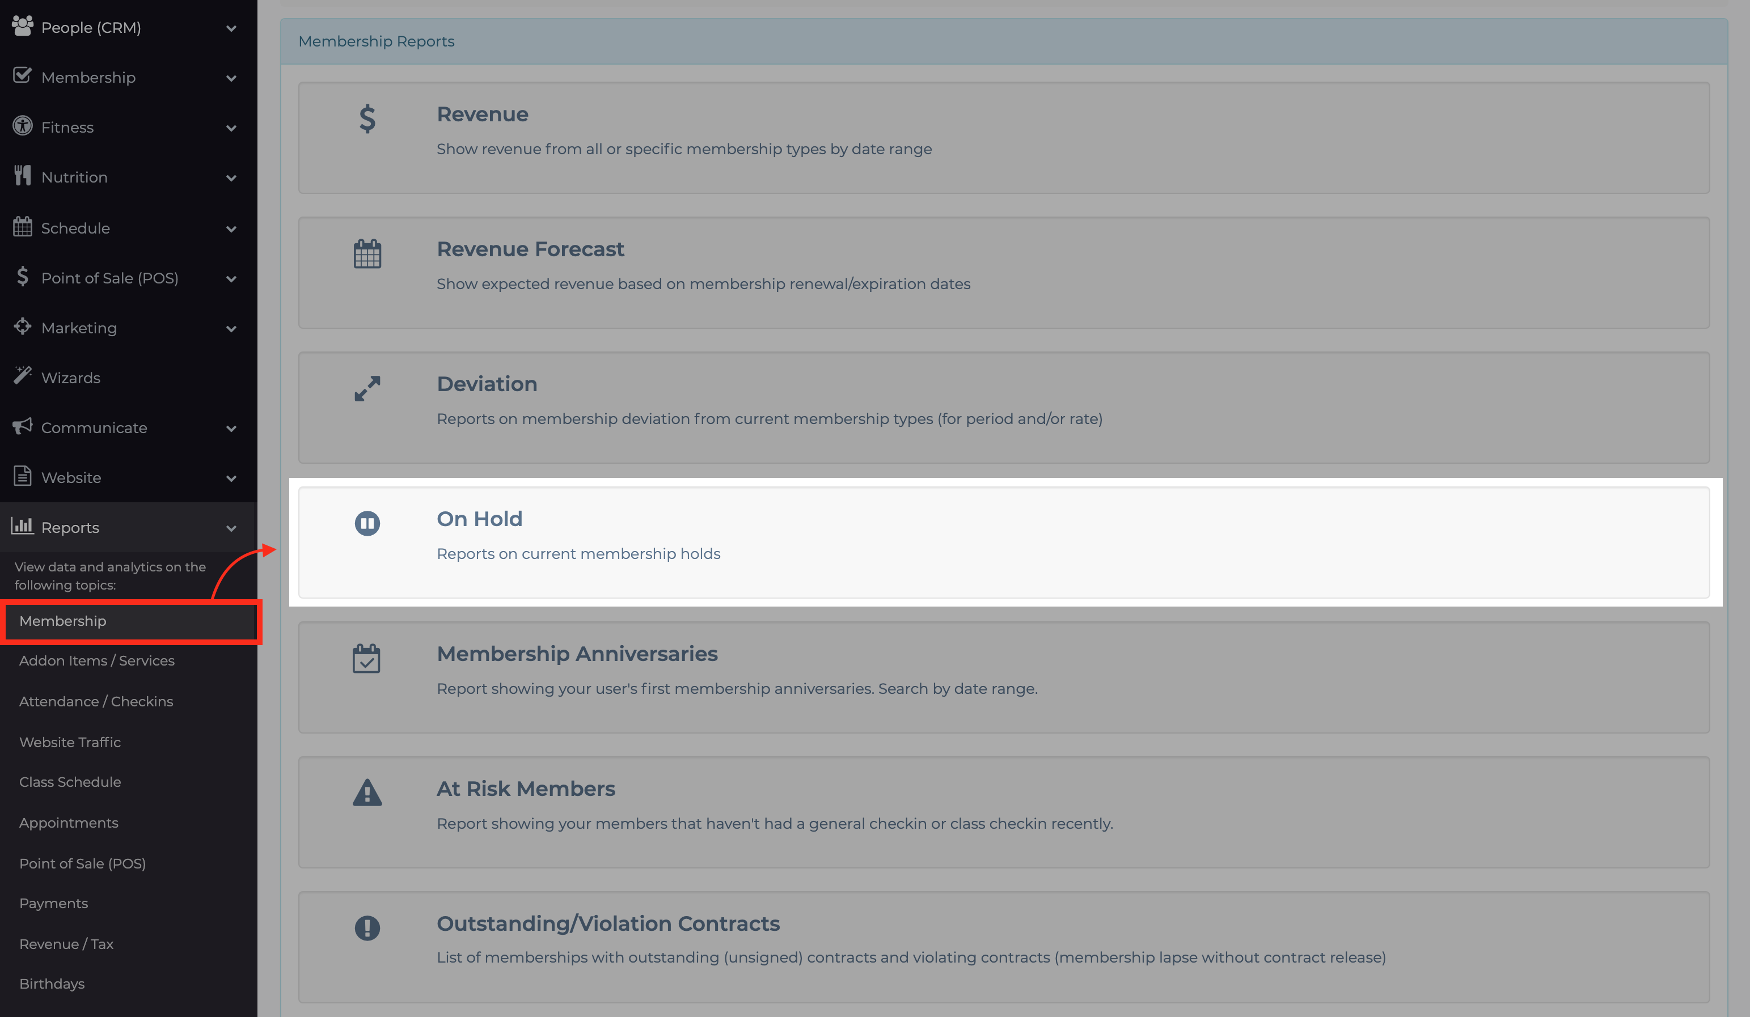Image resolution: width=1750 pixels, height=1017 pixels.
Task: Click the Wizards magic wand icon
Action: pos(22,375)
